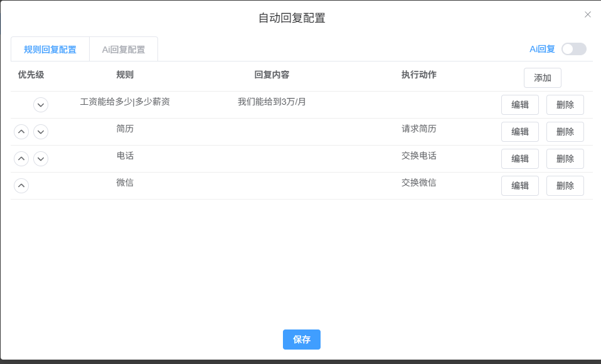Image resolution: width=601 pixels, height=364 pixels.
Task: Save the configuration with 保存
Action: (302, 340)
